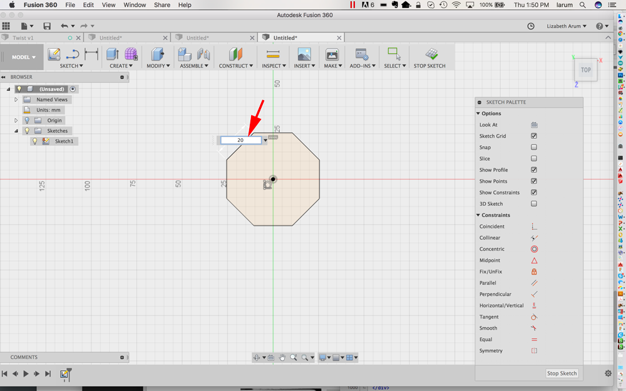Play the design timeline

pos(26,374)
